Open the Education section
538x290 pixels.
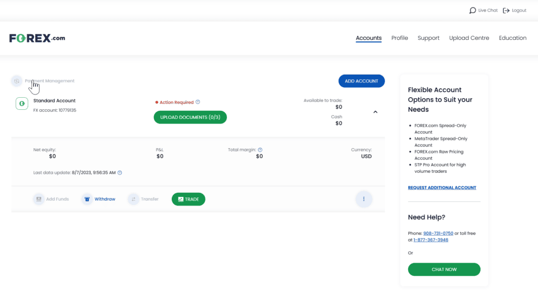coord(513,38)
